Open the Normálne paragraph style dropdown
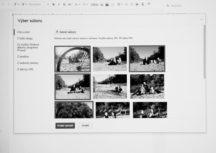The width and height of the screenshot is (216, 153). 39,4
